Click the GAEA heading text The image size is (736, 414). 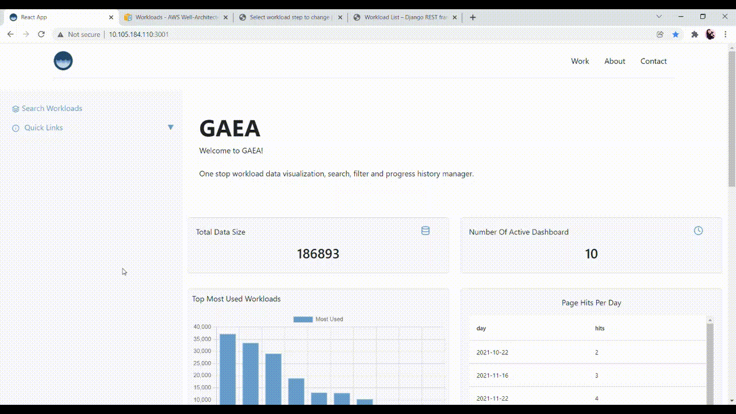229,128
